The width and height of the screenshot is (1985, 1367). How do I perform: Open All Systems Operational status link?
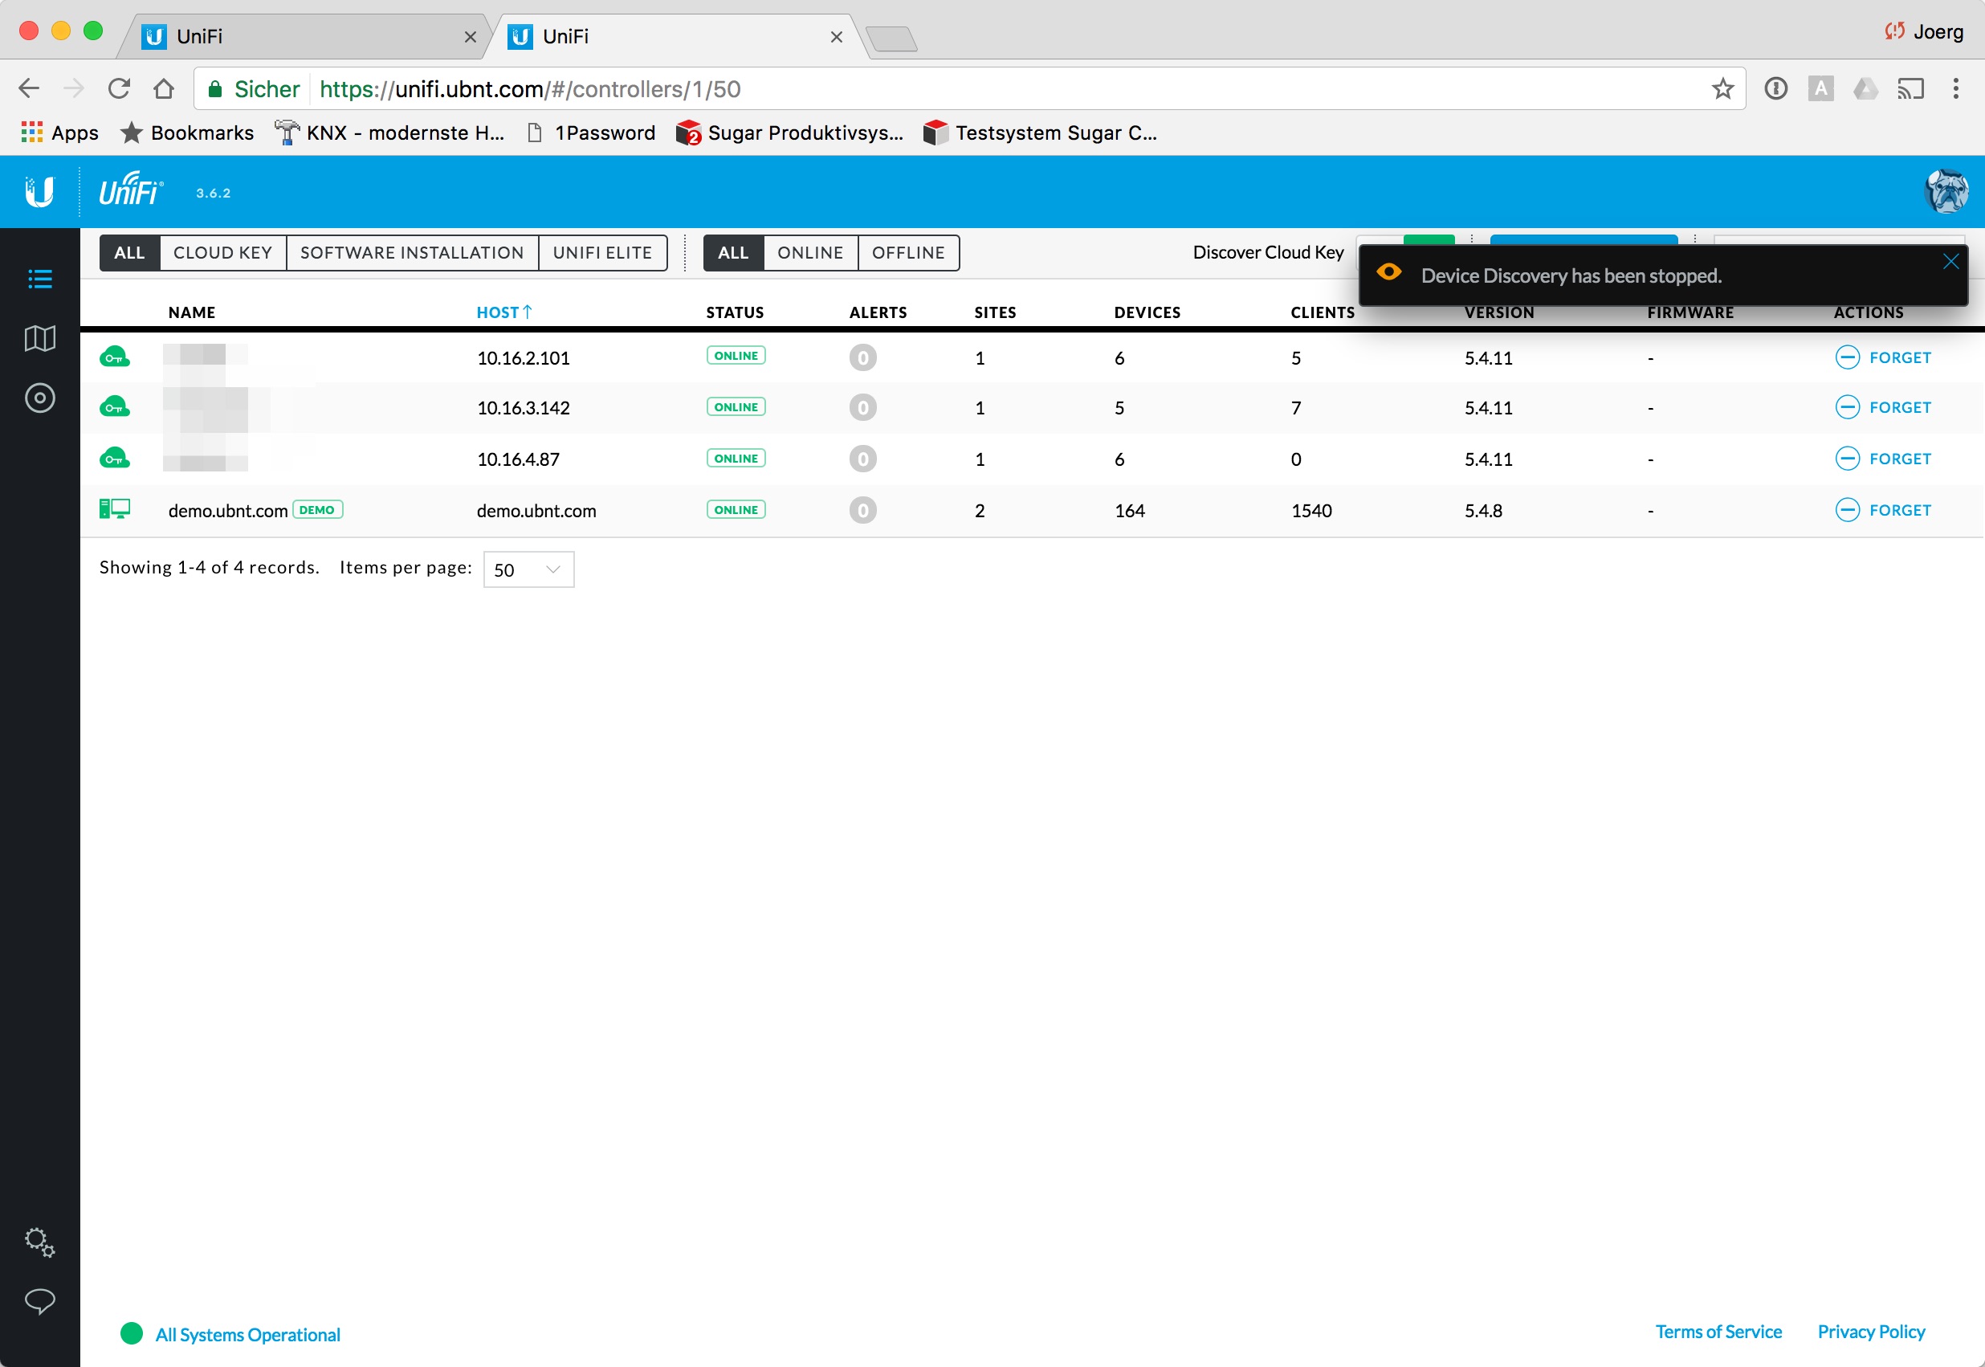pos(247,1334)
